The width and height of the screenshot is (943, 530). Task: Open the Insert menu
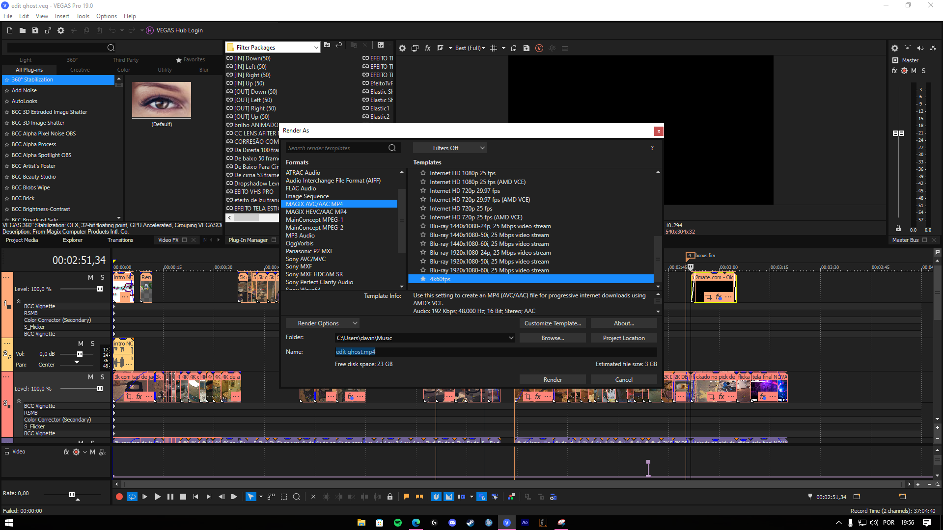[x=62, y=16]
